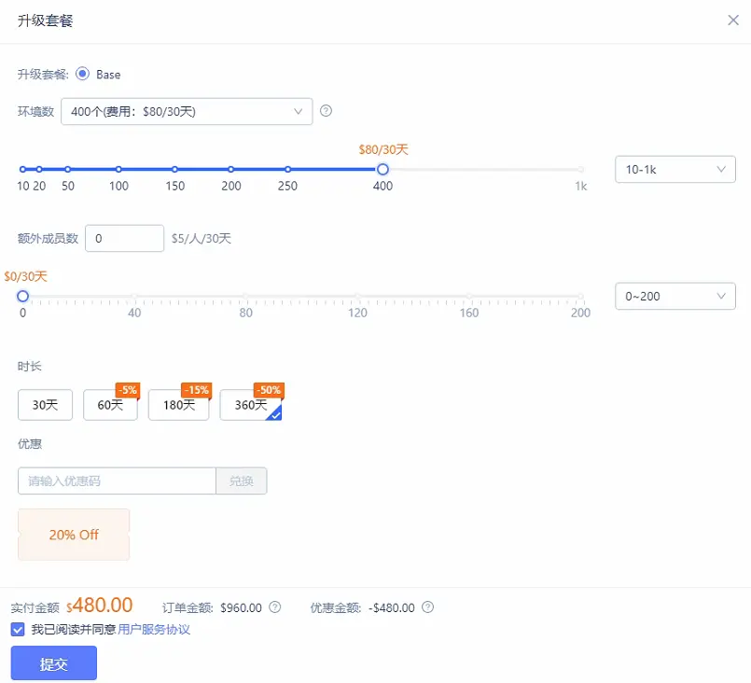Set member slider to 200
Screen dimensions: 751x683
(580, 296)
